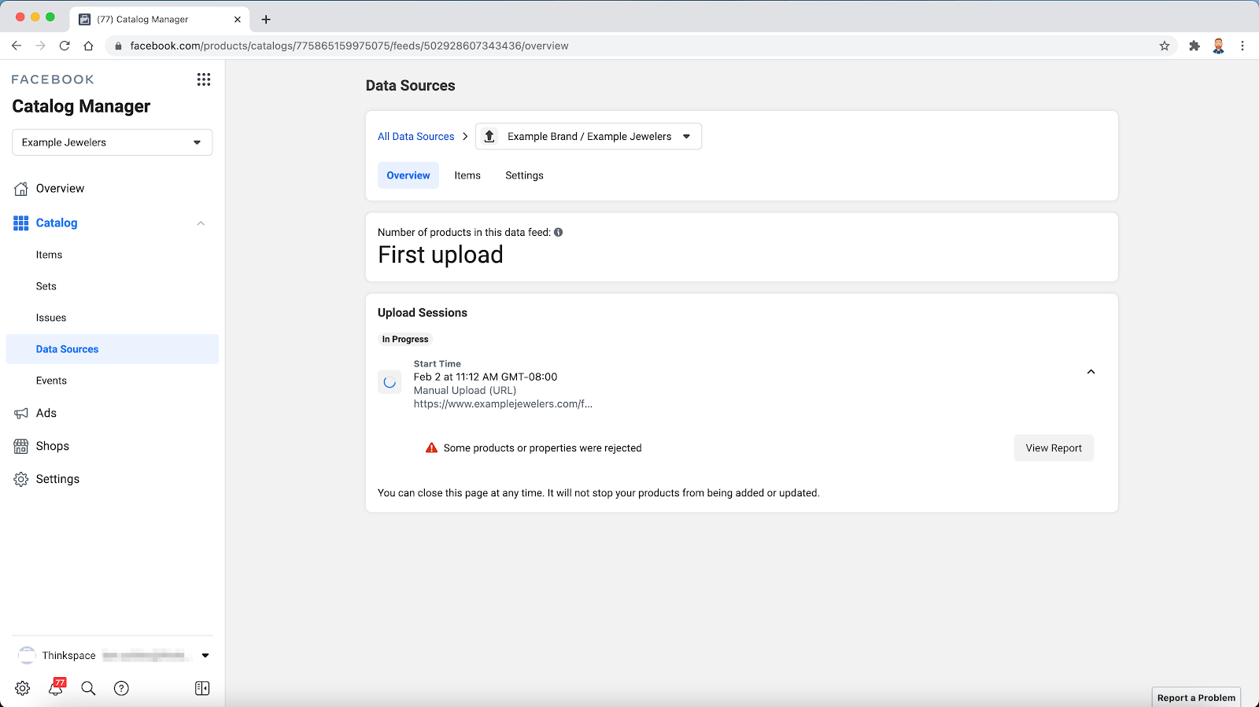The height and width of the screenshot is (707, 1259).
Task: Go forward in the browser
Action: [x=41, y=46]
